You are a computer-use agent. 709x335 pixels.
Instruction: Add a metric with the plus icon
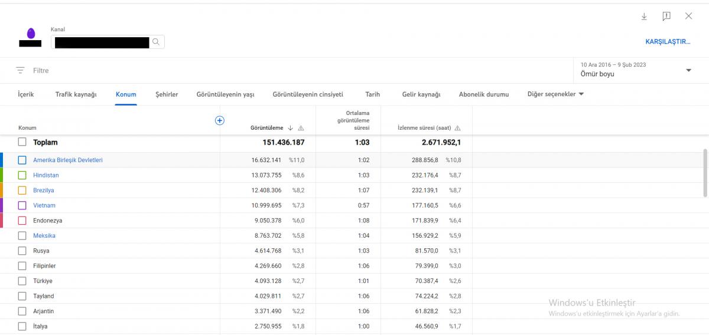(x=219, y=120)
